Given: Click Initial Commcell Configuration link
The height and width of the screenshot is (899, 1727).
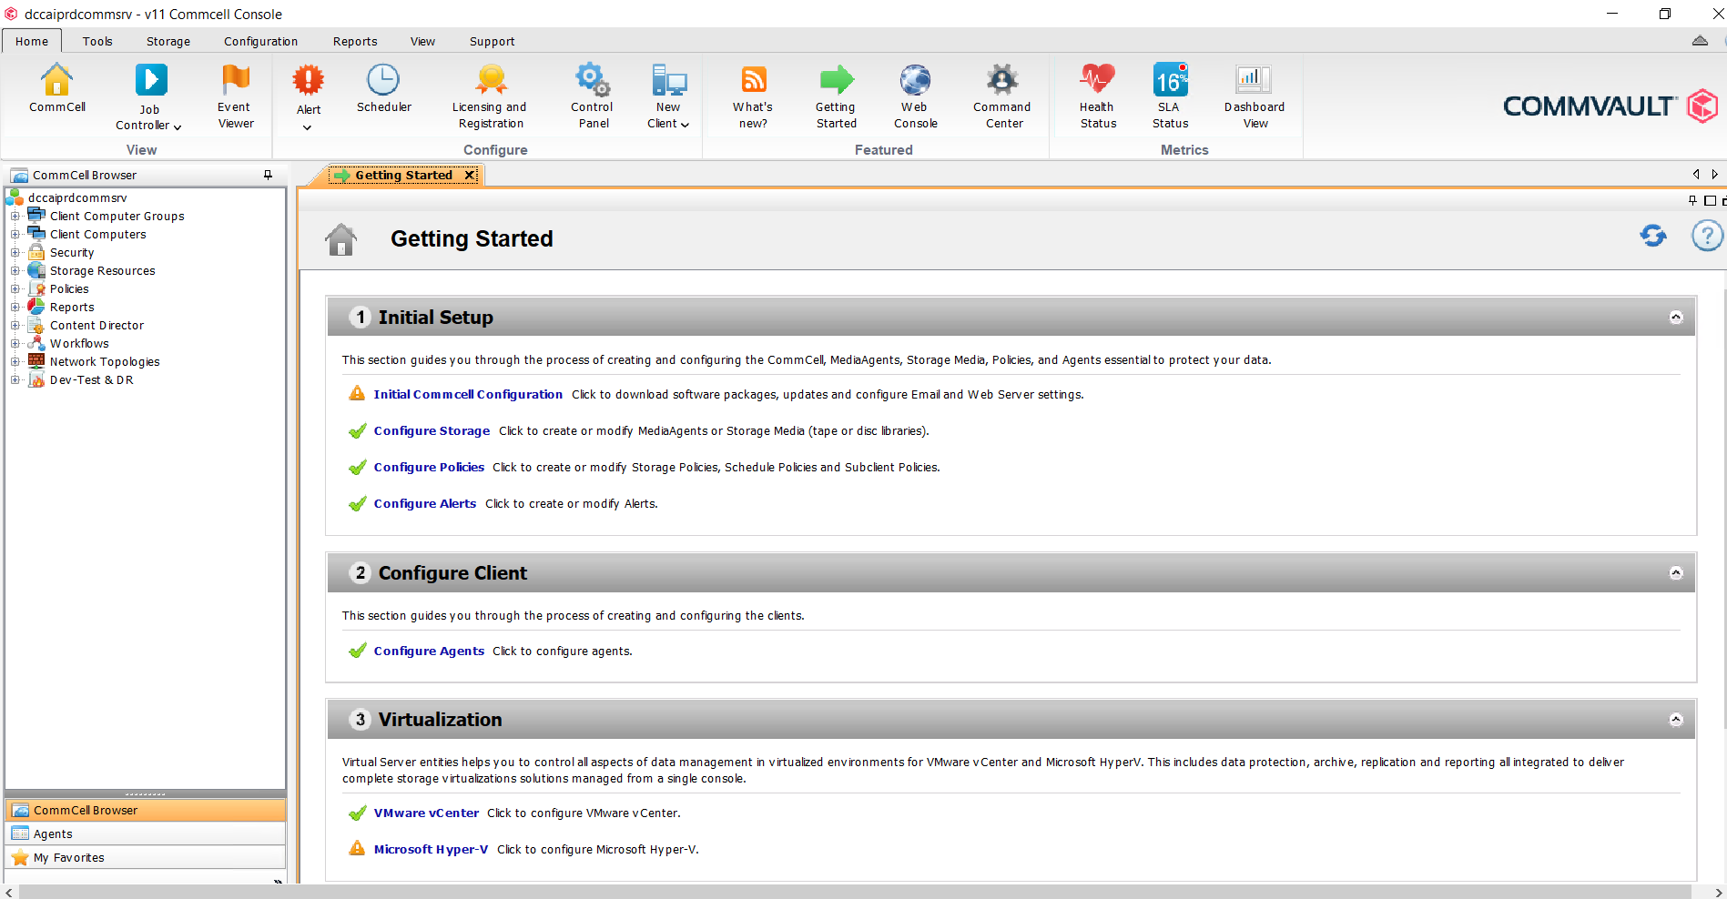Looking at the screenshot, I should 468,394.
